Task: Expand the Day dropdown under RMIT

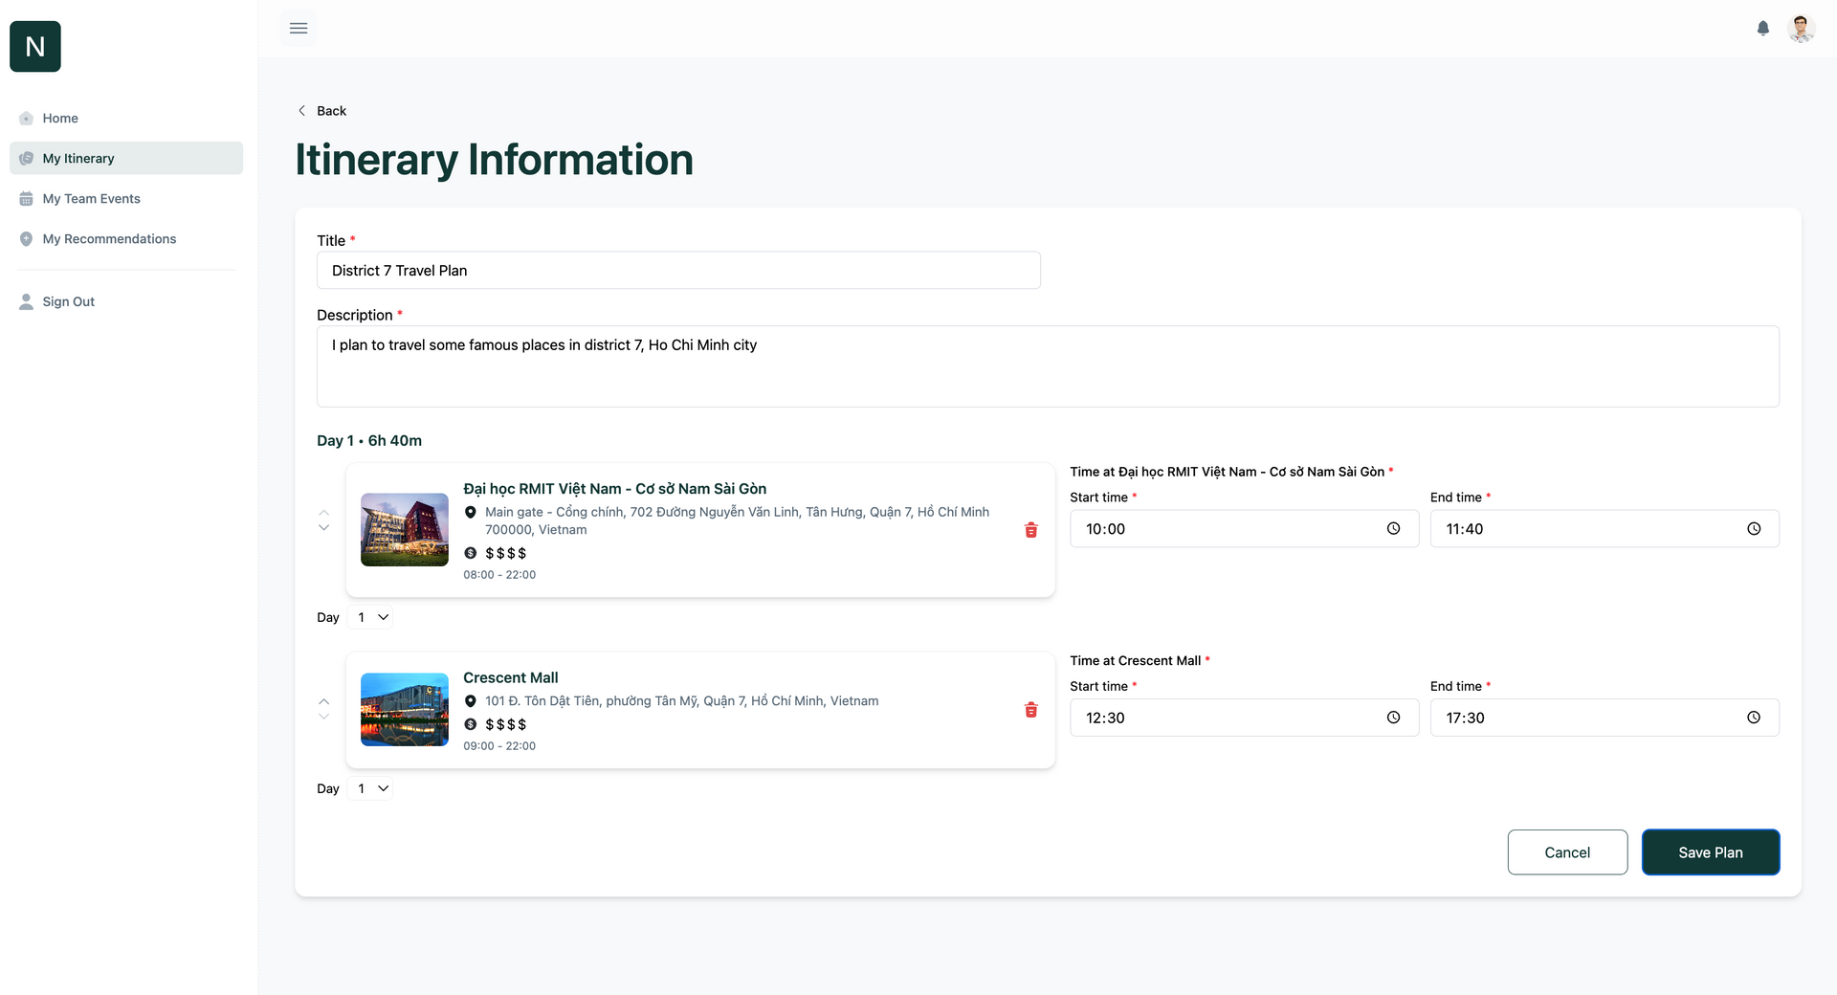Action: [372, 618]
